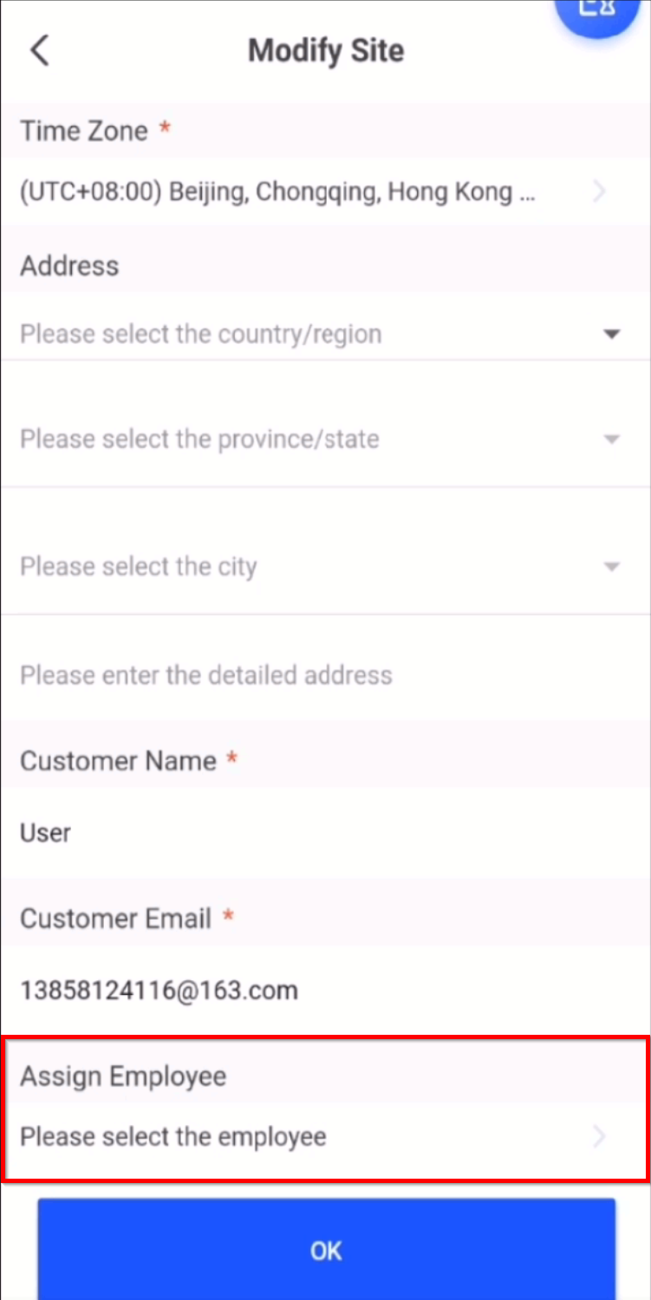This screenshot has width=651, height=1300.
Task: Open the country/region dropdown arrow
Action: coord(612,334)
